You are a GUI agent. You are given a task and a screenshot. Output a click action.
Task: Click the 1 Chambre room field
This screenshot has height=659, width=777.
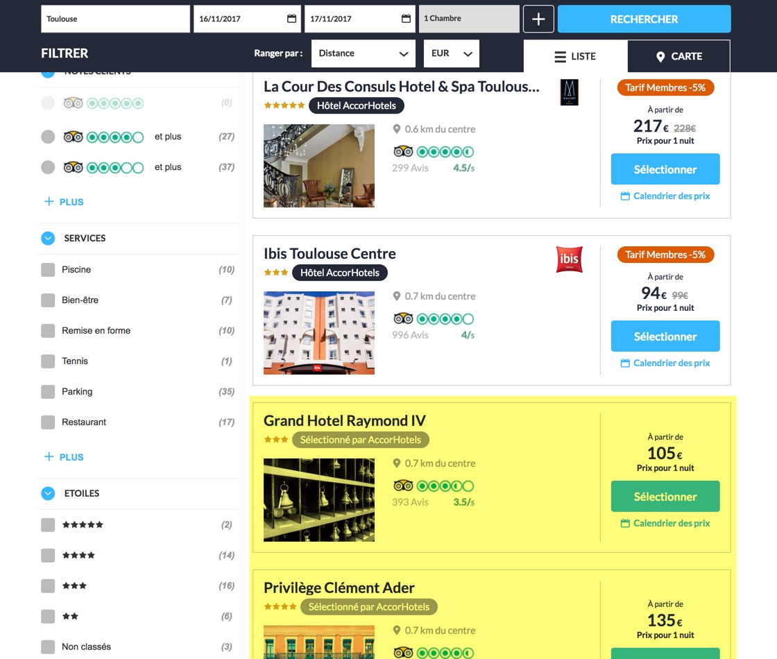469,19
